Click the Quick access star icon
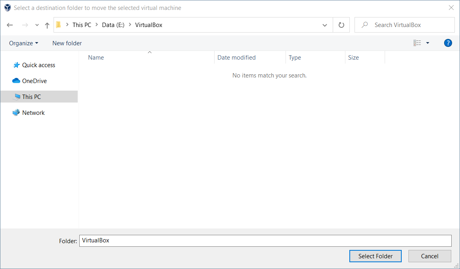 coord(16,65)
